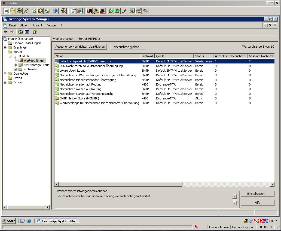Click the horizontal scrollbar of queue list
281x231 pixels.
pos(120,184)
